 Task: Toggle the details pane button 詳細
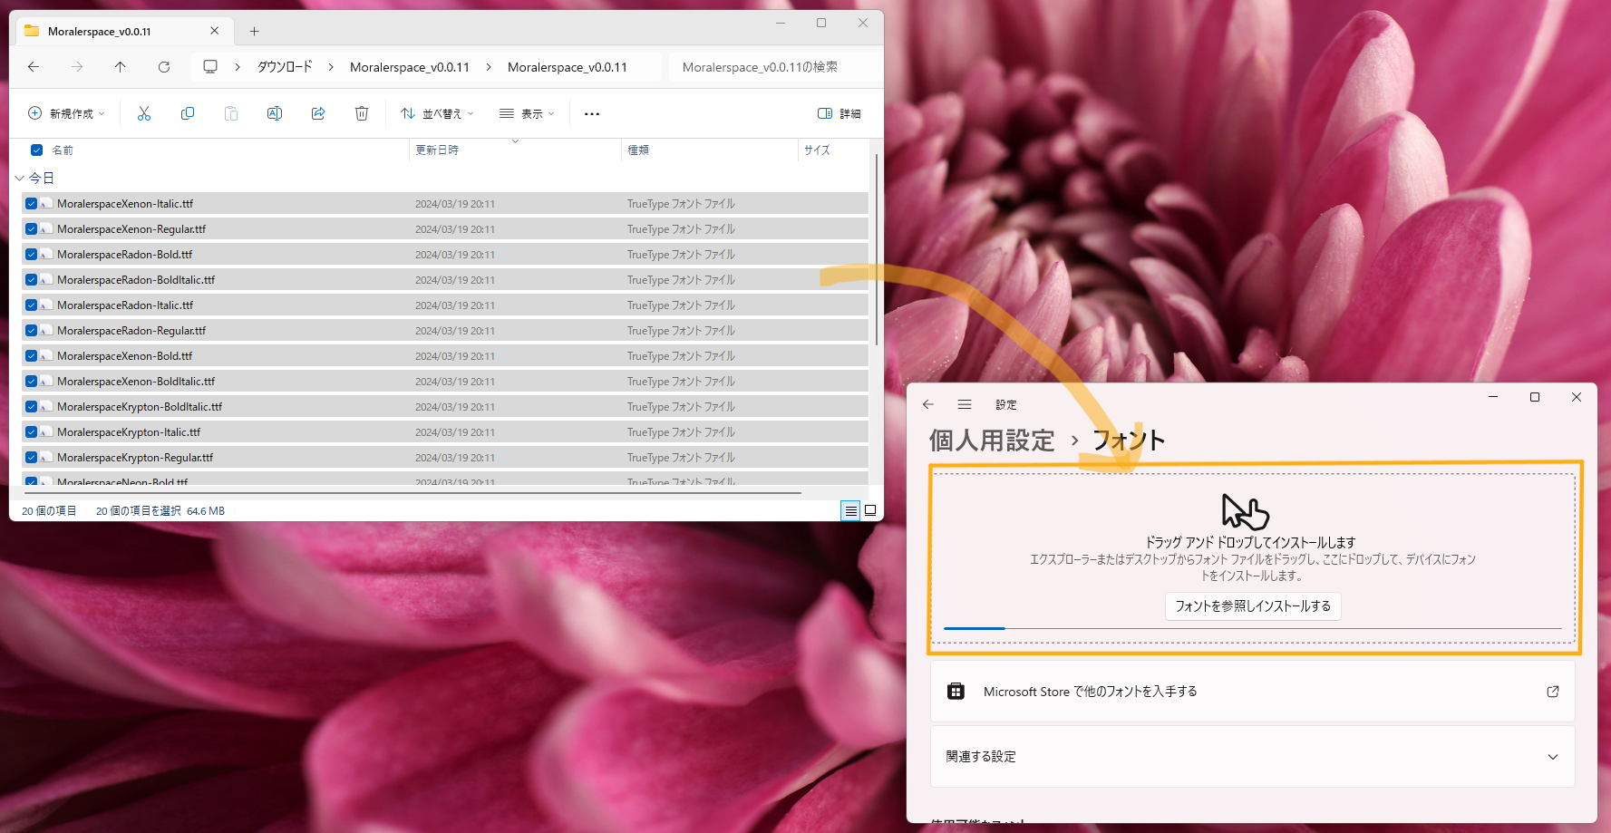(x=839, y=113)
